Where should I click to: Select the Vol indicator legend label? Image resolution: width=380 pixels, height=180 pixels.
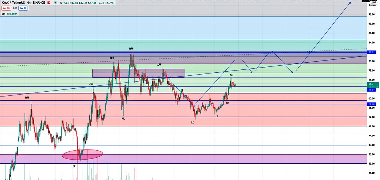pos(3,14)
